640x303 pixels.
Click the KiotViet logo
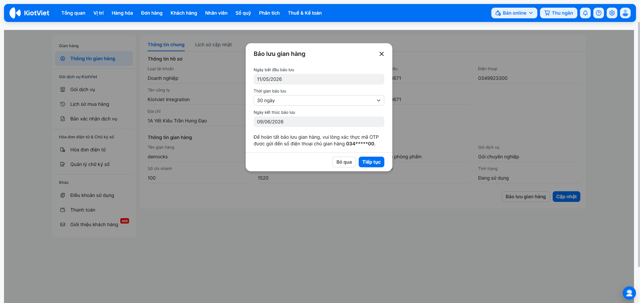tap(29, 13)
